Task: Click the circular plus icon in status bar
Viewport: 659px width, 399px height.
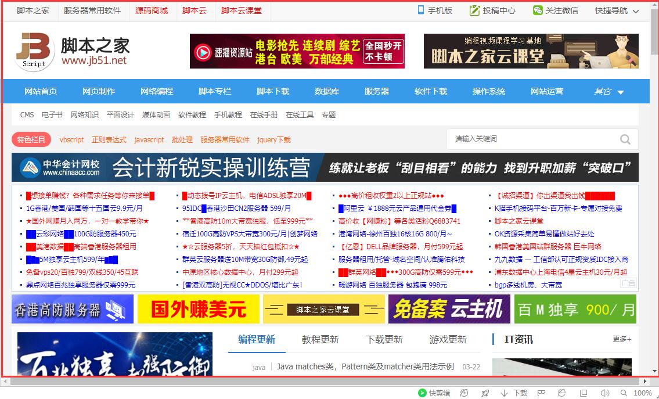Action: click(464, 393)
